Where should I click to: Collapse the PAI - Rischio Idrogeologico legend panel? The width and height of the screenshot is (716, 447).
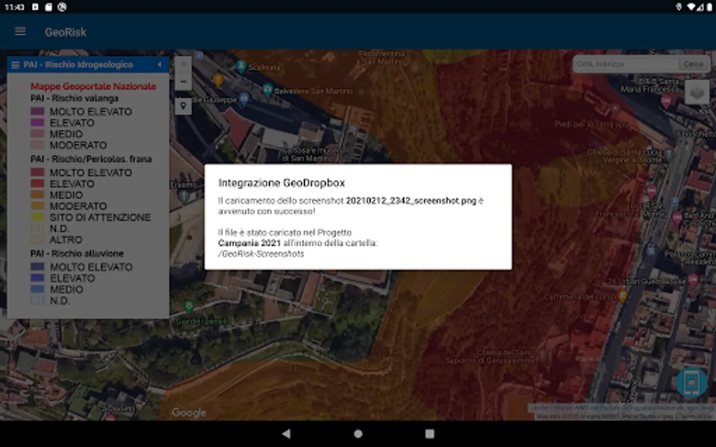tap(160, 65)
